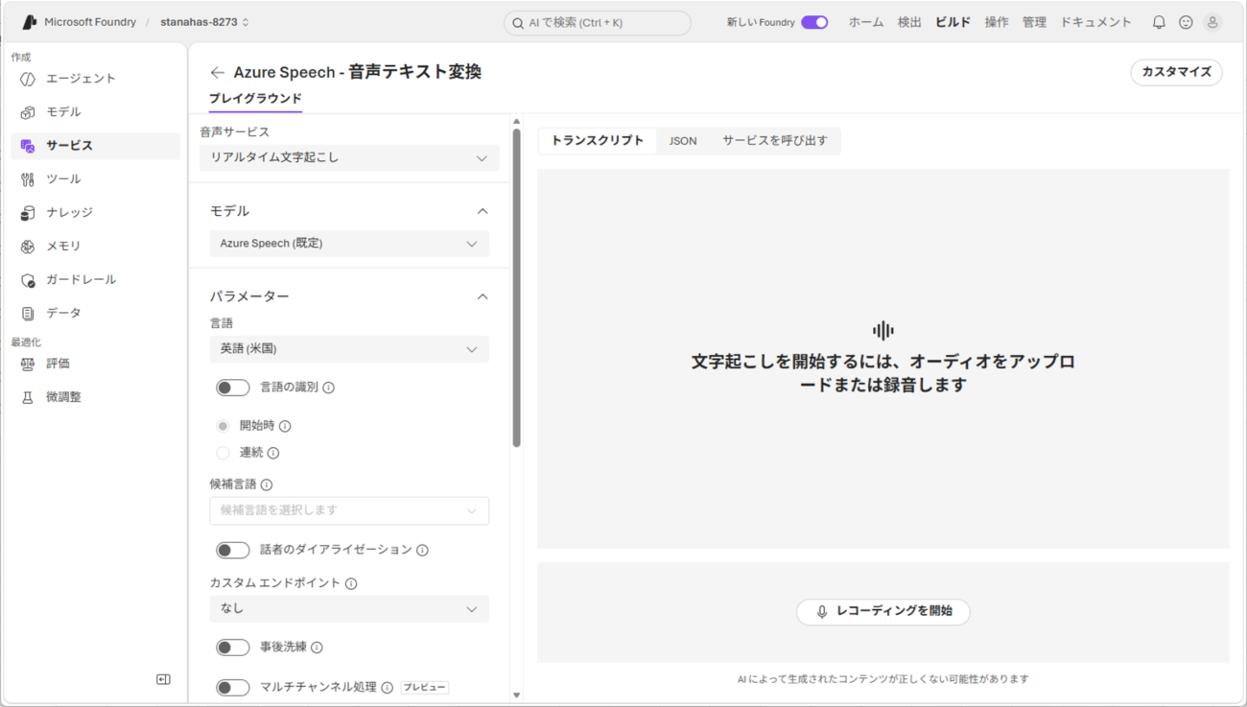Viewport: 1247px width, 707px height.
Task: Click the カスタマイズ button
Action: click(x=1177, y=72)
